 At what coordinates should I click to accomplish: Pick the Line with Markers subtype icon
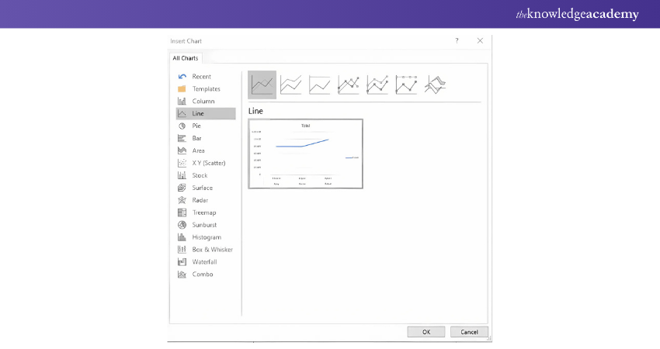[349, 85]
